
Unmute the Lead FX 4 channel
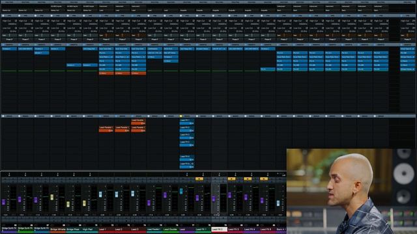[x=248, y=179]
